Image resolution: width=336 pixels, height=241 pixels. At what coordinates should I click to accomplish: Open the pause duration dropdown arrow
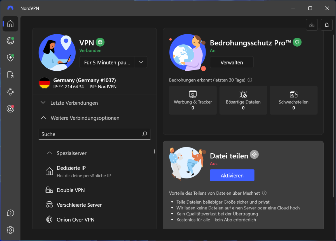[x=141, y=62]
